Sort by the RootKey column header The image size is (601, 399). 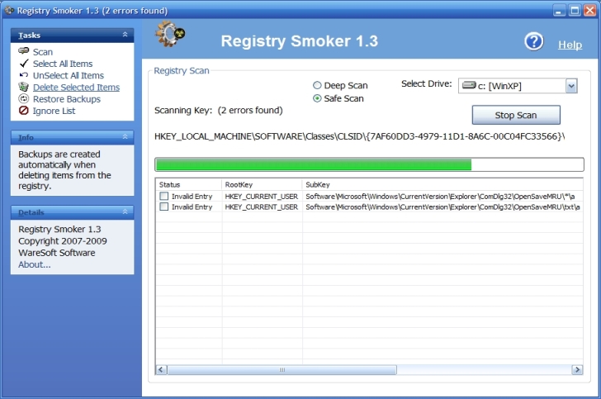[x=262, y=184]
